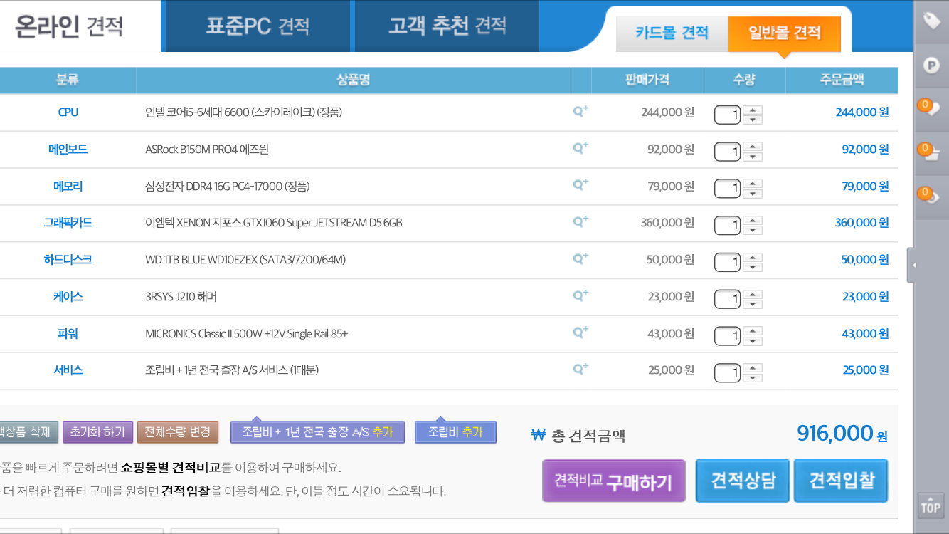Switch to the 표준PC 견적 tab

tap(258, 26)
